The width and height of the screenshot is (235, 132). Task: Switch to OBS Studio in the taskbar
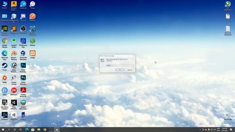pyautogui.click(x=51, y=129)
